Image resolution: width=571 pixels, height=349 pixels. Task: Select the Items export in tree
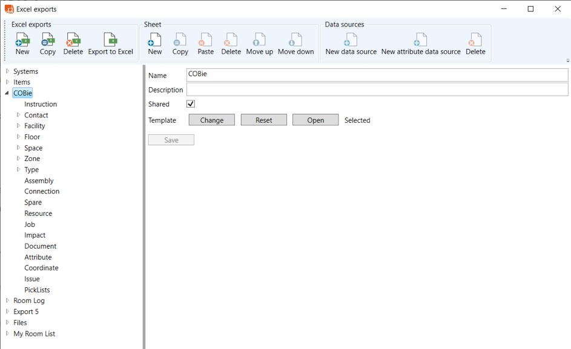(22, 82)
